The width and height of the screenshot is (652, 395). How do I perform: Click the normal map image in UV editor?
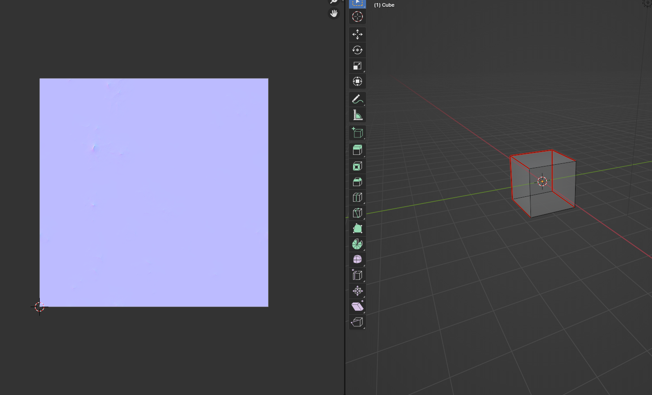[154, 192]
